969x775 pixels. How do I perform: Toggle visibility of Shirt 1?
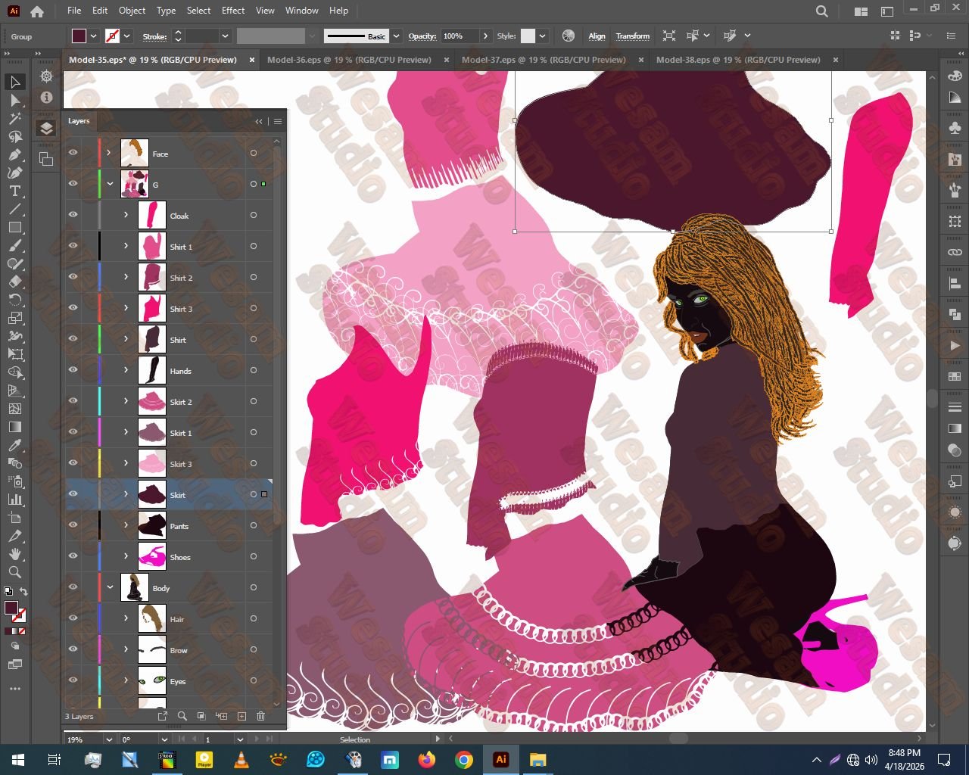click(73, 246)
